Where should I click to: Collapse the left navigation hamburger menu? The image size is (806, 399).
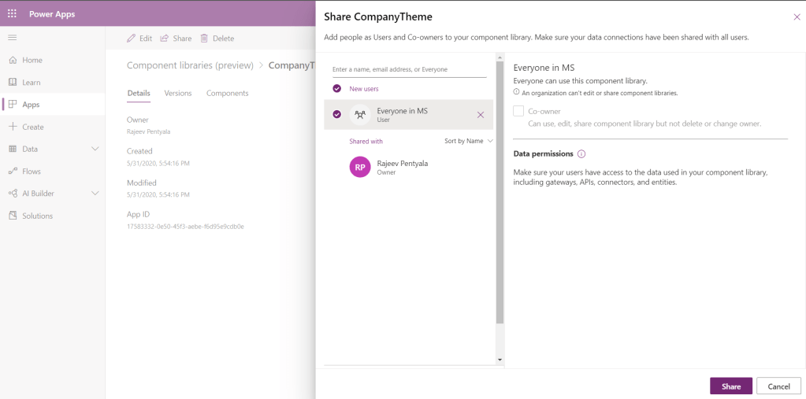coord(12,38)
